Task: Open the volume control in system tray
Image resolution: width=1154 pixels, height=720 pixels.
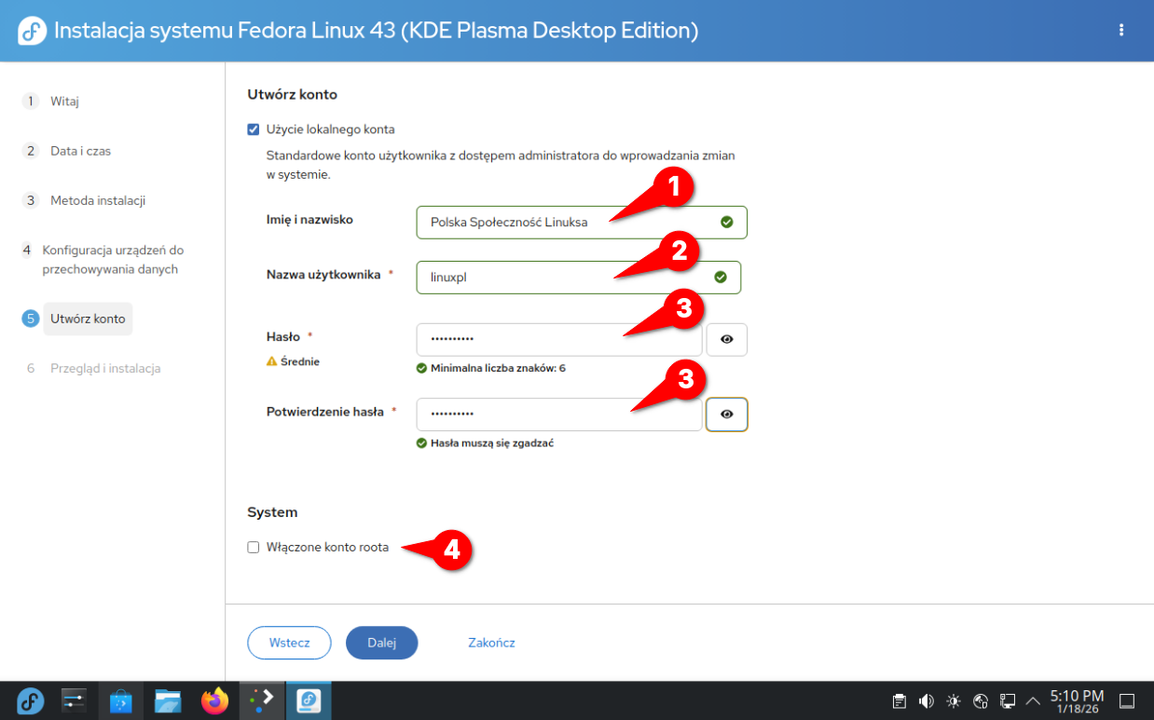Action: click(927, 701)
